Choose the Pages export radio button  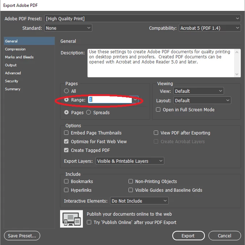click(x=66, y=112)
